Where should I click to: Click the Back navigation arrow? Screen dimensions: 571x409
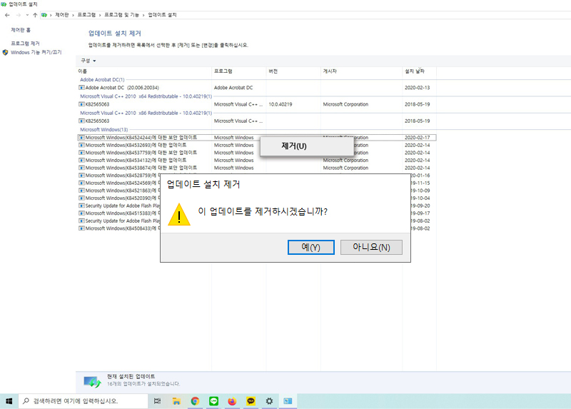7,15
